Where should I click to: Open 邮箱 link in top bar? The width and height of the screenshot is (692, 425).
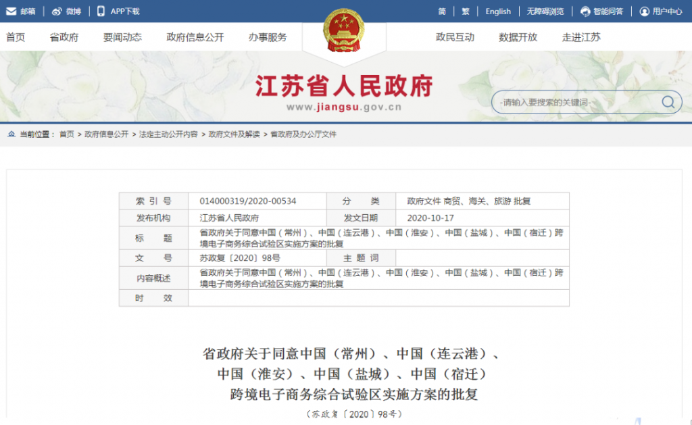coord(27,11)
